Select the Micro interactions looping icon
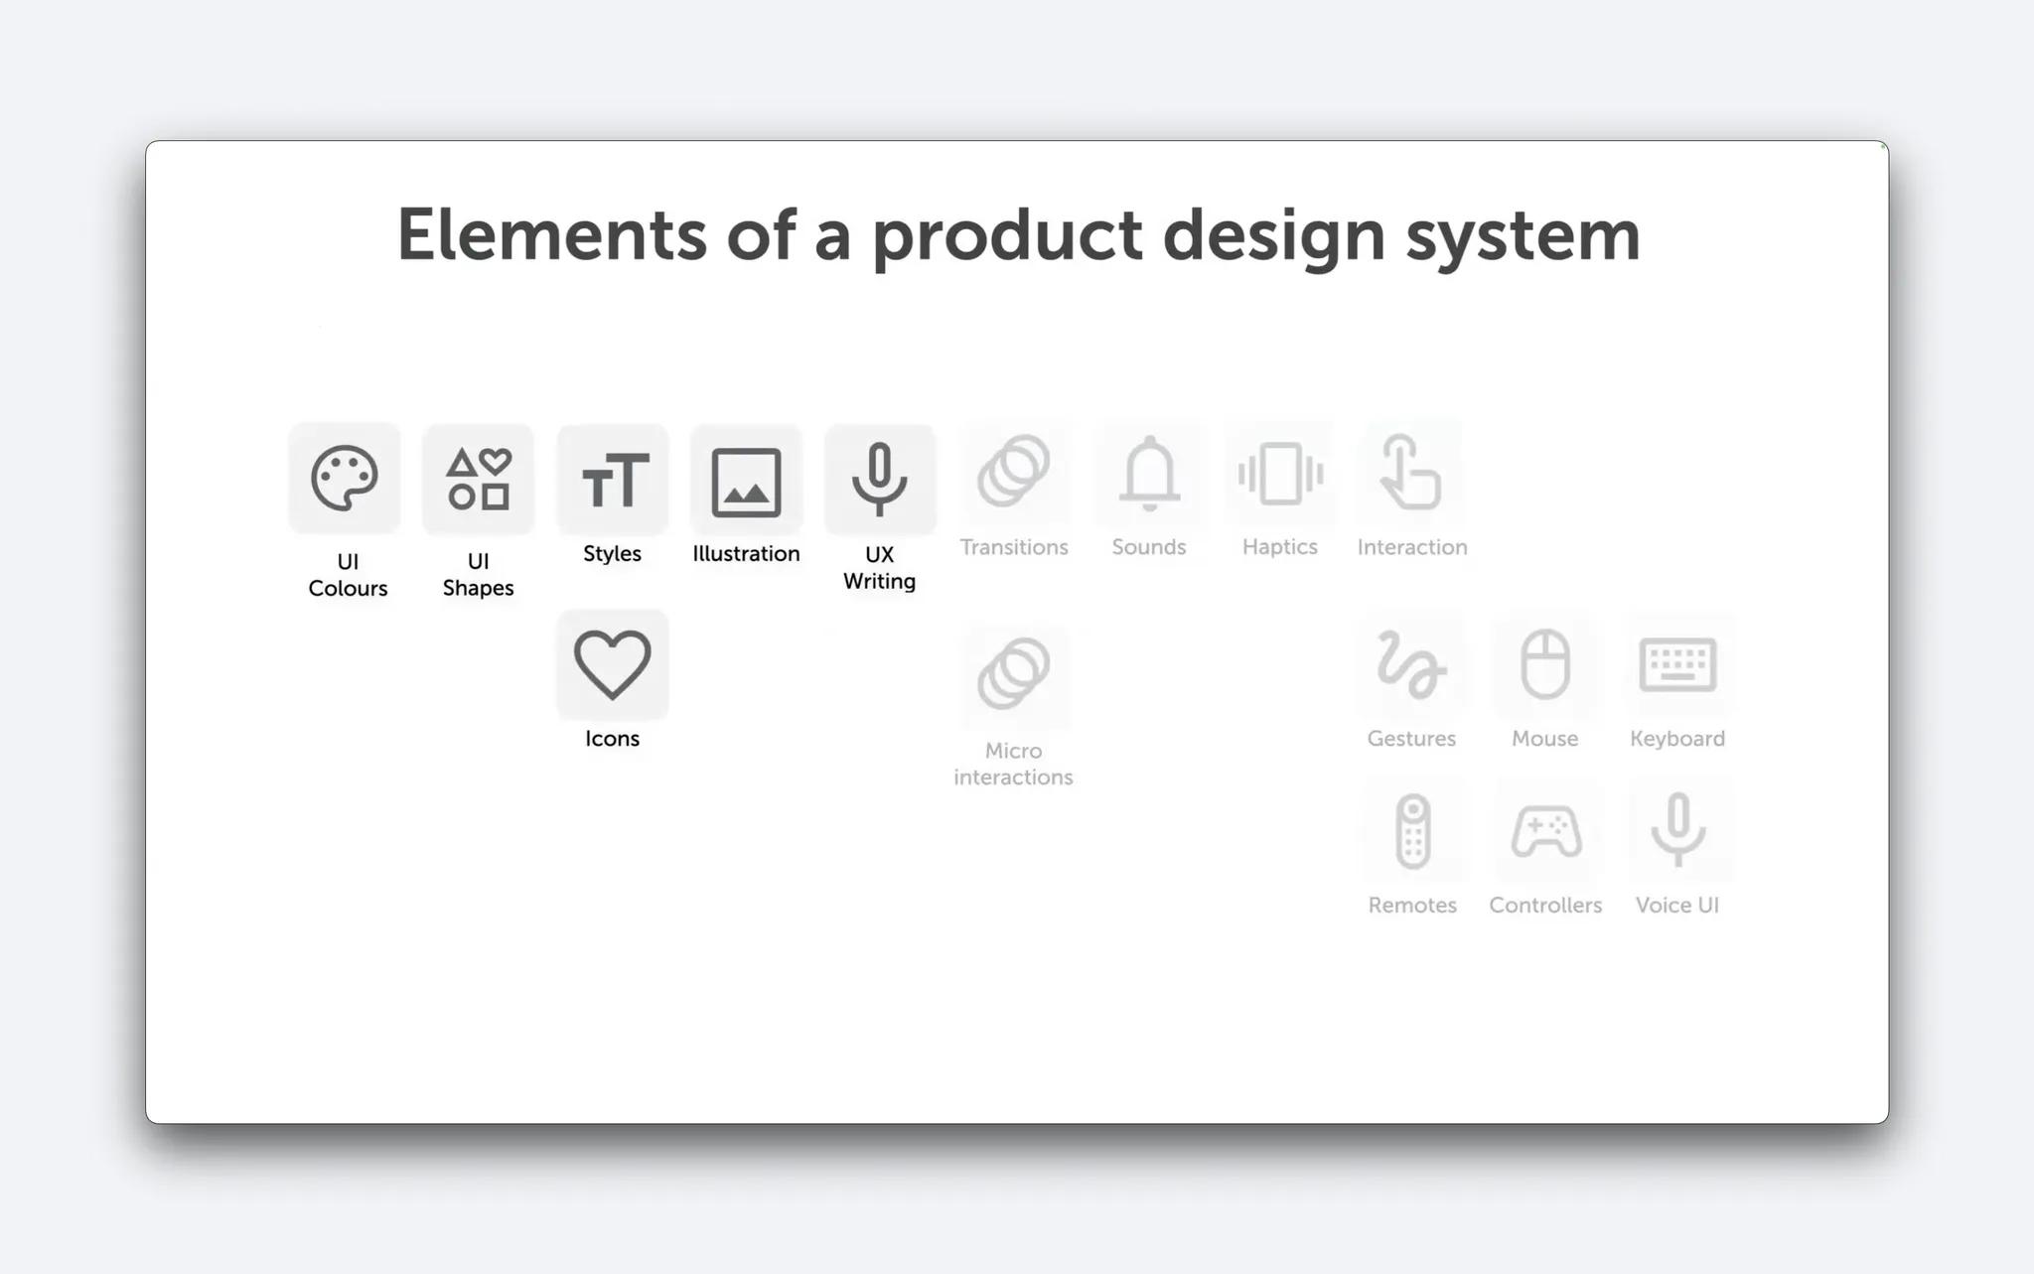The width and height of the screenshot is (2034, 1274). click(x=1013, y=673)
